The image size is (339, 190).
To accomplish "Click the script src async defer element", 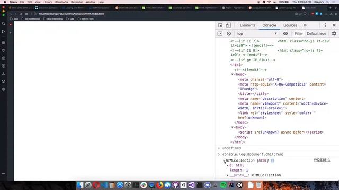I will [x=281, y=132].
